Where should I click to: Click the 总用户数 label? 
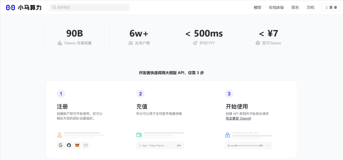tap(142, 43)
